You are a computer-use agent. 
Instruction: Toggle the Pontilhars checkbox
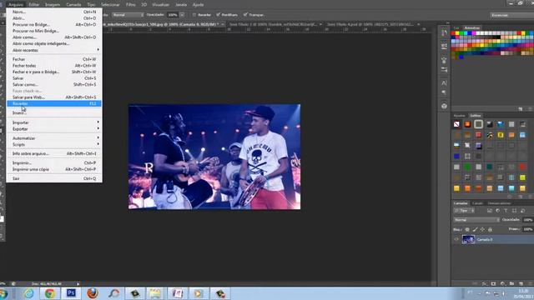pyautogui.click(x=218, y=15)
